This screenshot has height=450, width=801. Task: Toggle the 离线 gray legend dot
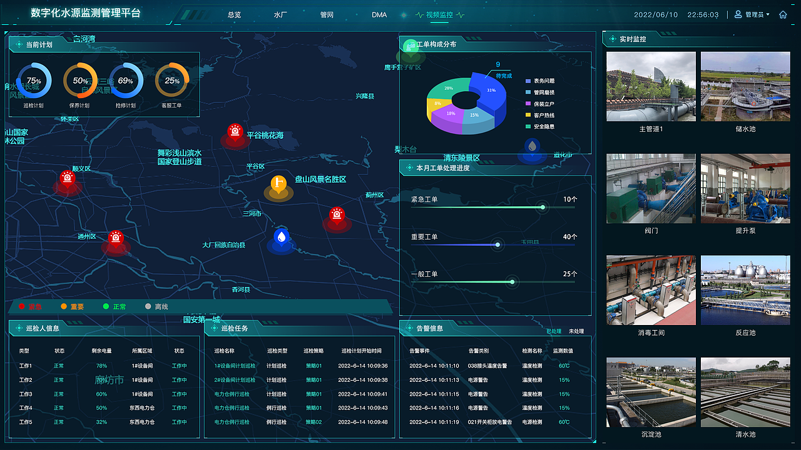[148, 306]
